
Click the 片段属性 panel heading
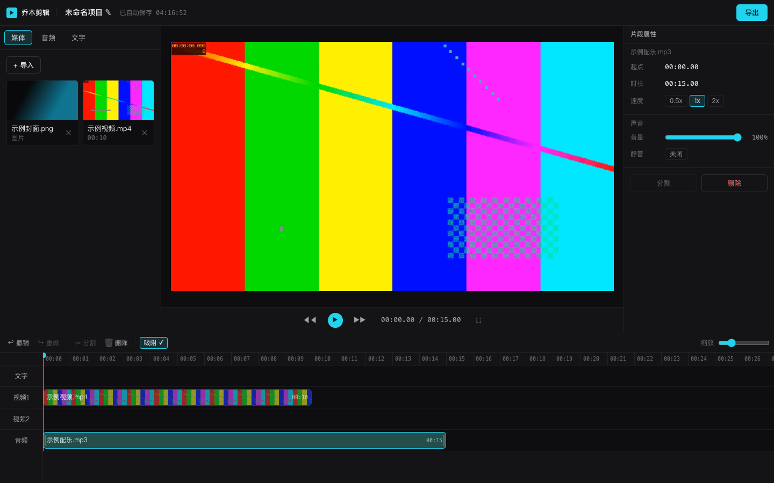643,34
